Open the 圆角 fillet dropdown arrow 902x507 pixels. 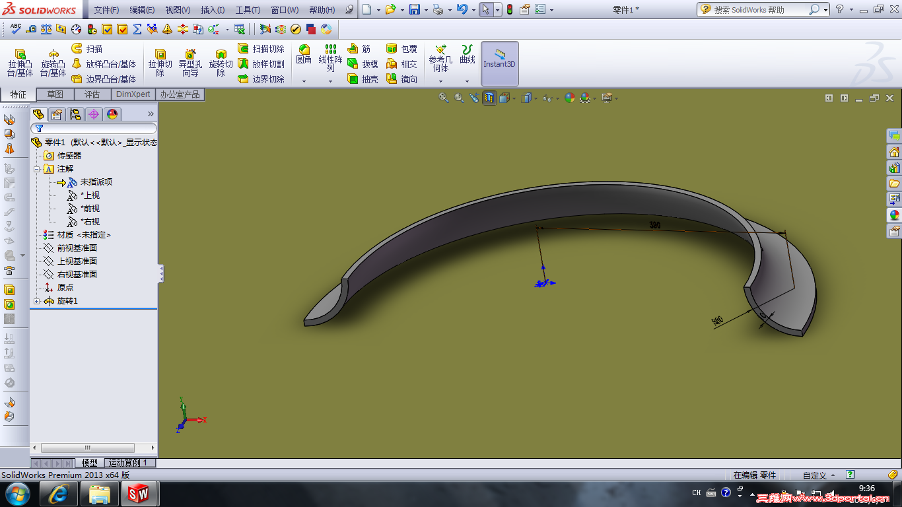[304, 81]
